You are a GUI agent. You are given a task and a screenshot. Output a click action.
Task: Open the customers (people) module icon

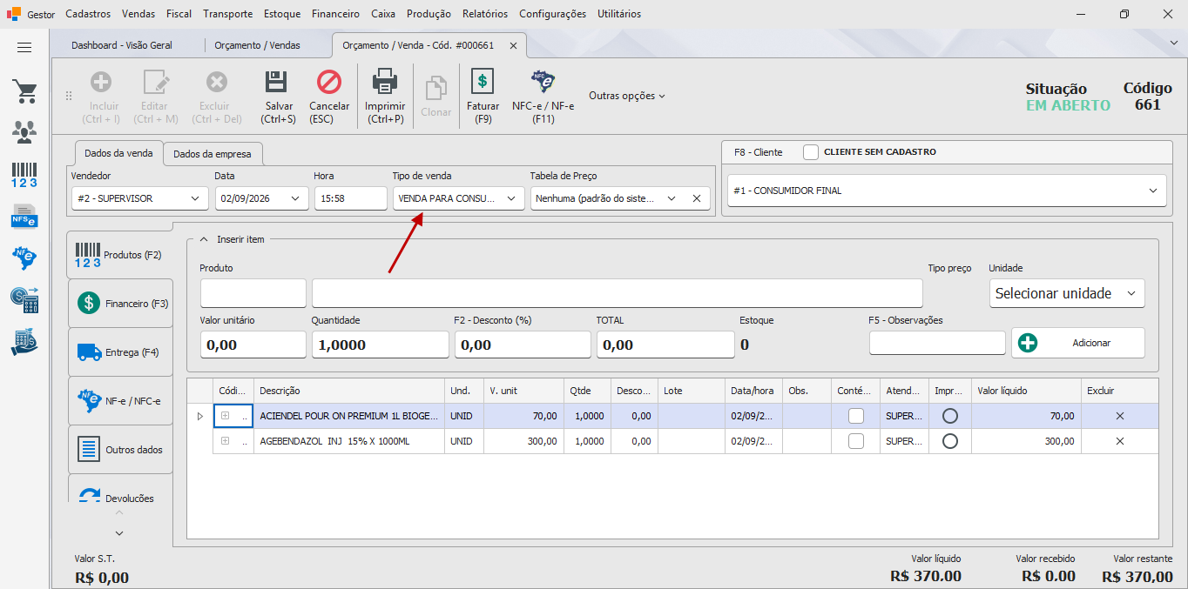tap(24, 132)
